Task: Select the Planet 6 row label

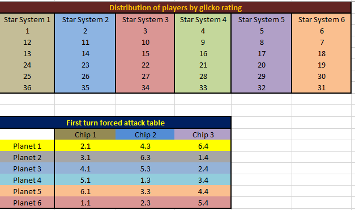Action: click(27, 203)
